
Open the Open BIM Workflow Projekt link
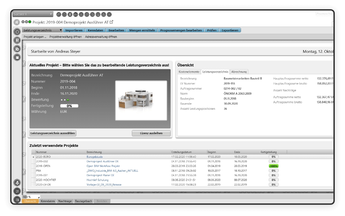point(103,166)
